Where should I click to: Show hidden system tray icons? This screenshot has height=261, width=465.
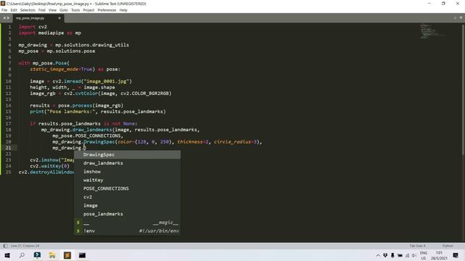click(x=378, y=255)
